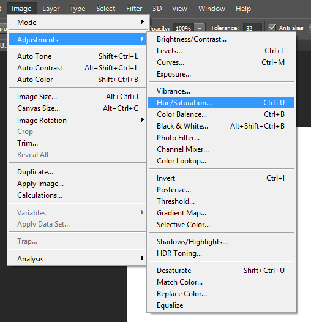Open the Opacity percentage dropdown arrow

(200, 28)
